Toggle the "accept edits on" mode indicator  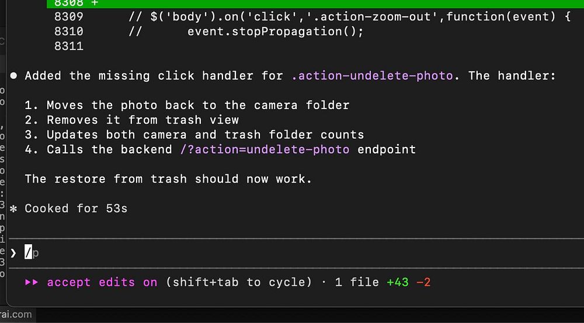click(102, 282)
